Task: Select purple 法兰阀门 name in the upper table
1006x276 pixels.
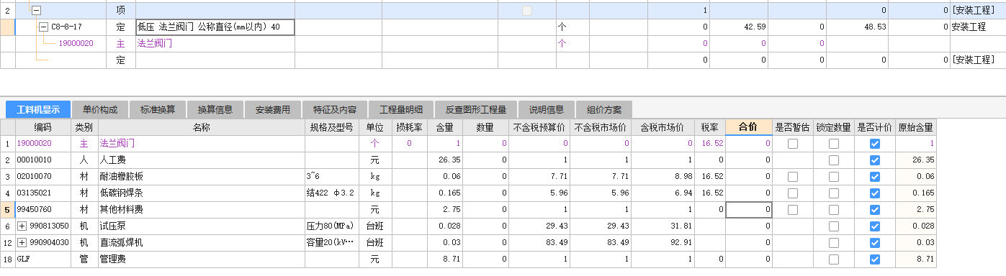Action: pyautogui.click(x=155, y=43)
